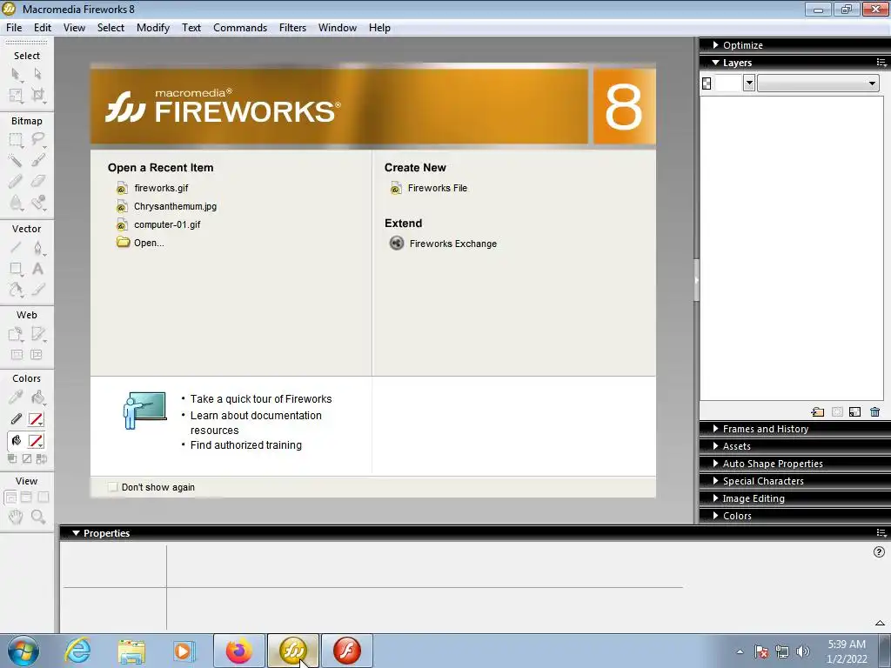Open the Properties panel options menu
This screenshot has height=668, width=891.
(881, 533)
